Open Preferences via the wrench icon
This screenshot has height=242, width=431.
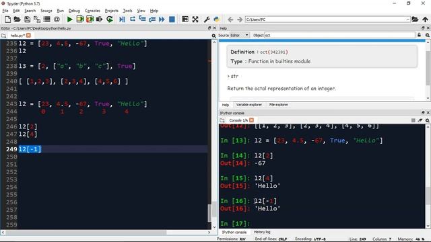[207, 19]
